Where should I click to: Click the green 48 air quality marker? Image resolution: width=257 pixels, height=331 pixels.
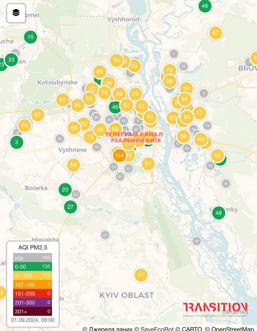pyautogui.click(x=218, y=213)
